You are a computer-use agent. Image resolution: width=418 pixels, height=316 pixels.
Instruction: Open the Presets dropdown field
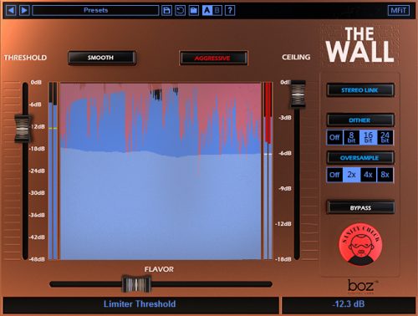click(95, 11)
